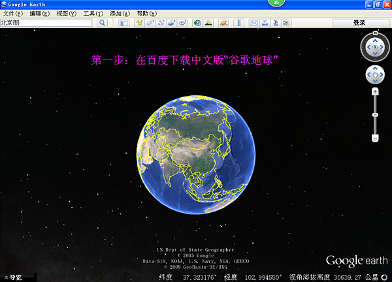392x282 pixels.
Task: Zoom out with the bottom minus button
Action: tap(375, 138)
